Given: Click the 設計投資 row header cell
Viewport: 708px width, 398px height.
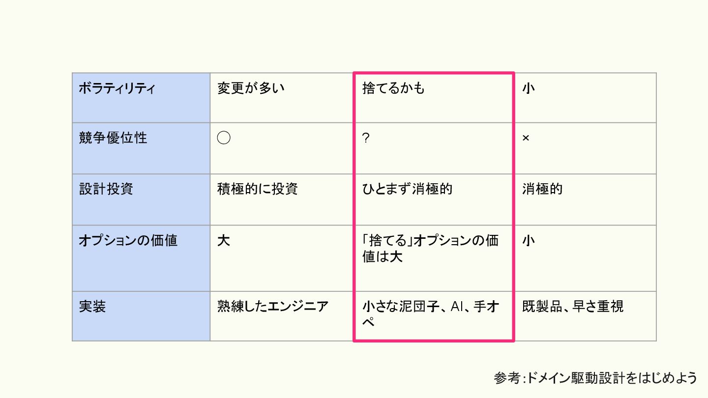Looking at the screenshot, I should [x=141, y=199].
